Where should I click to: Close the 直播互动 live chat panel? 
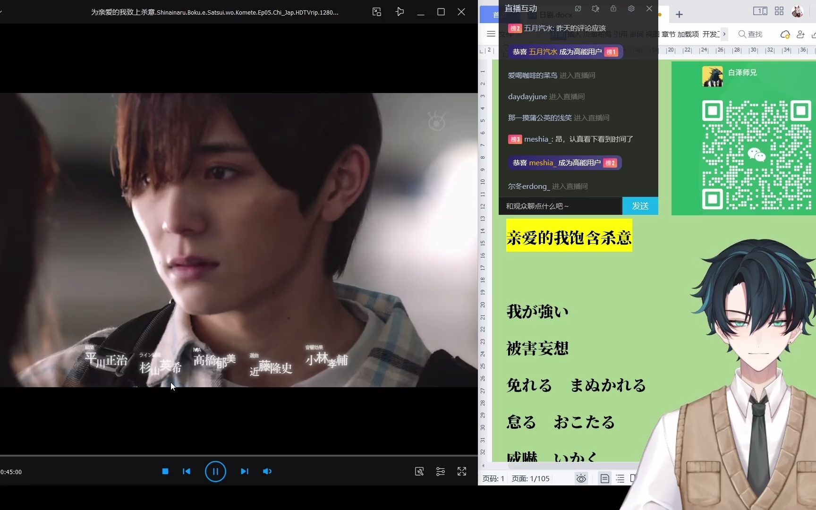click(649, 8)
